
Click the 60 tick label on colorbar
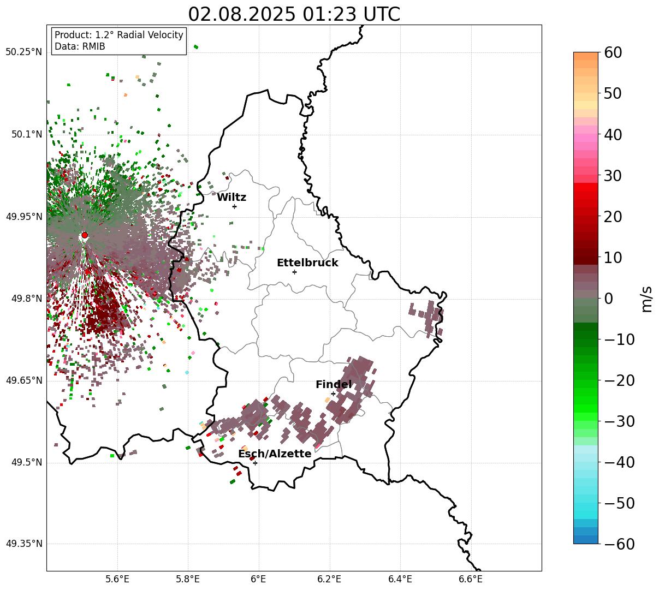[x=612, y=52]
